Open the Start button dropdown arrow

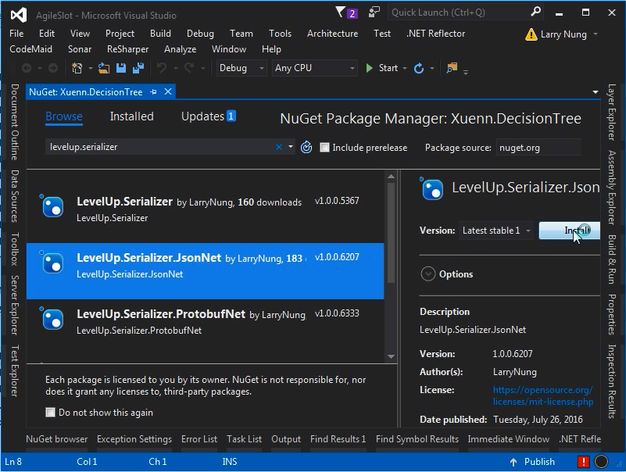click(404, 69)
